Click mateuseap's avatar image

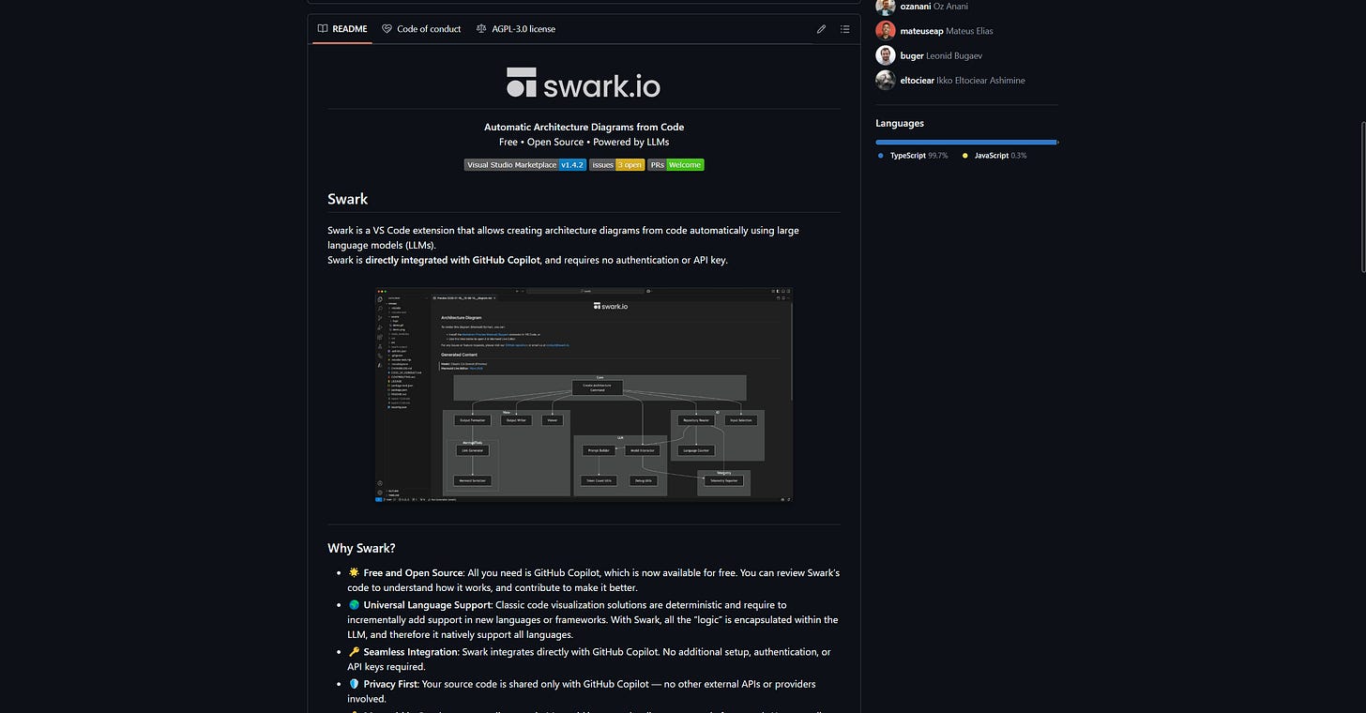(x=885, y=31)
